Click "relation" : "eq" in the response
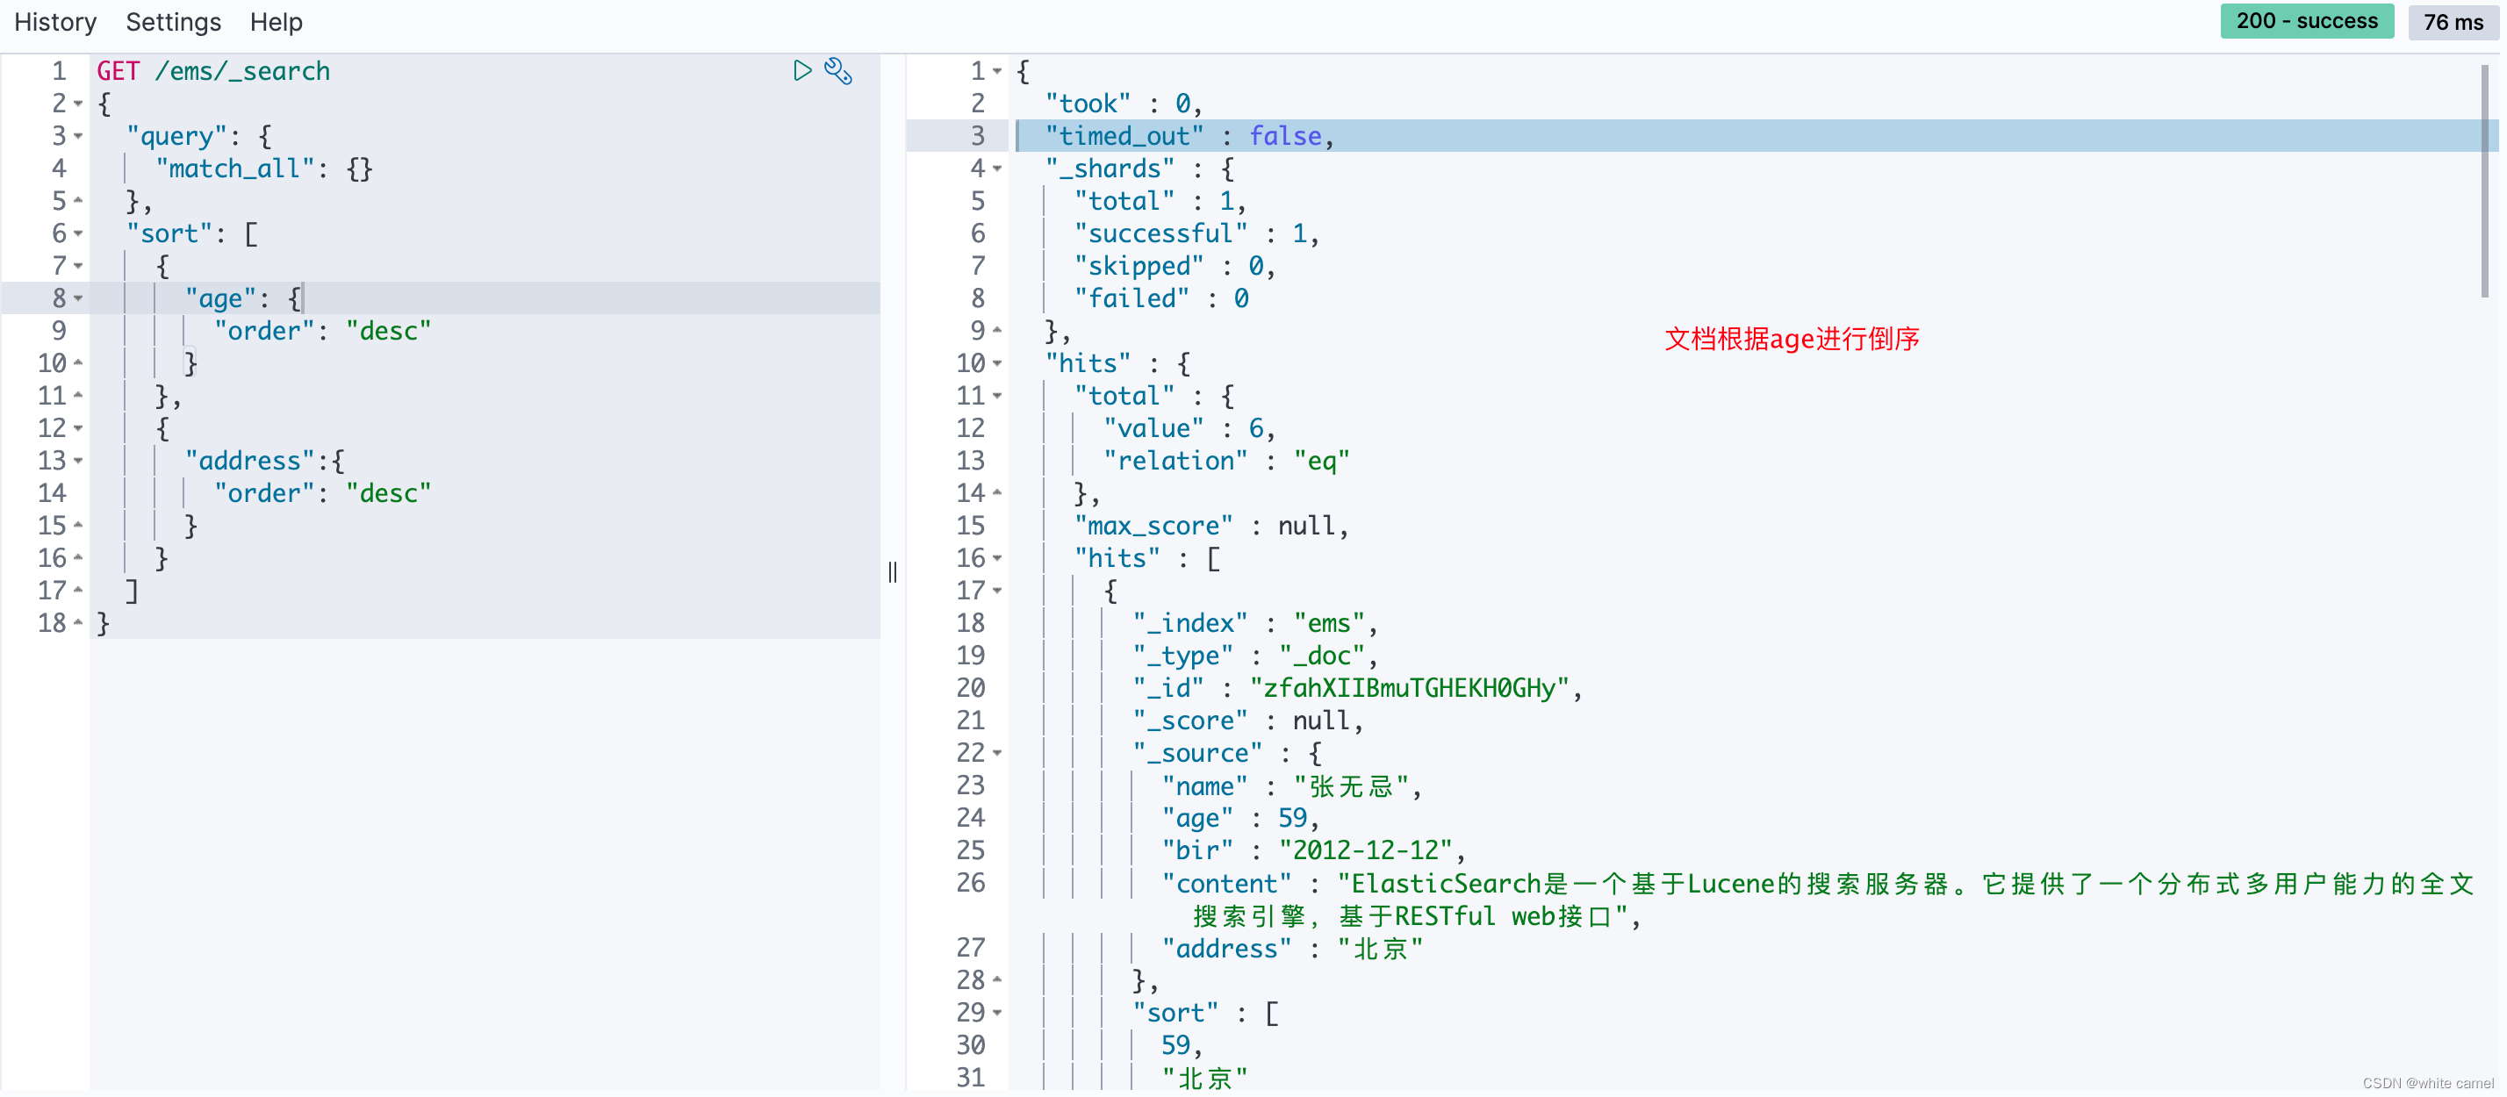 1226,461
